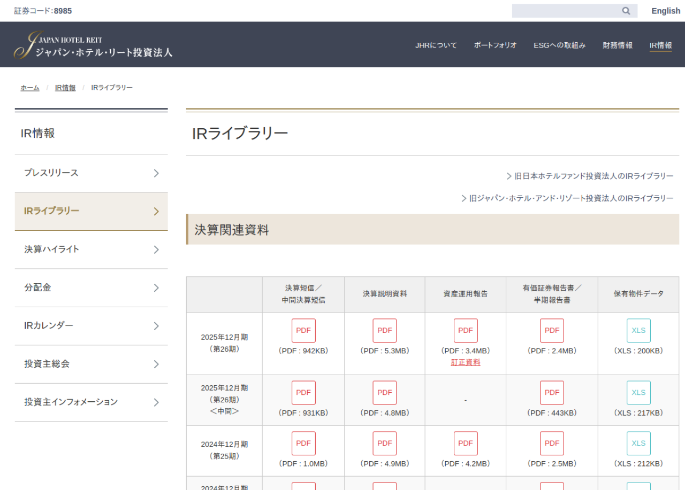This screenshot has width=685, height=490.
Task: Select 投資主総会 in sidebar
Action: [x=91, y=364]
